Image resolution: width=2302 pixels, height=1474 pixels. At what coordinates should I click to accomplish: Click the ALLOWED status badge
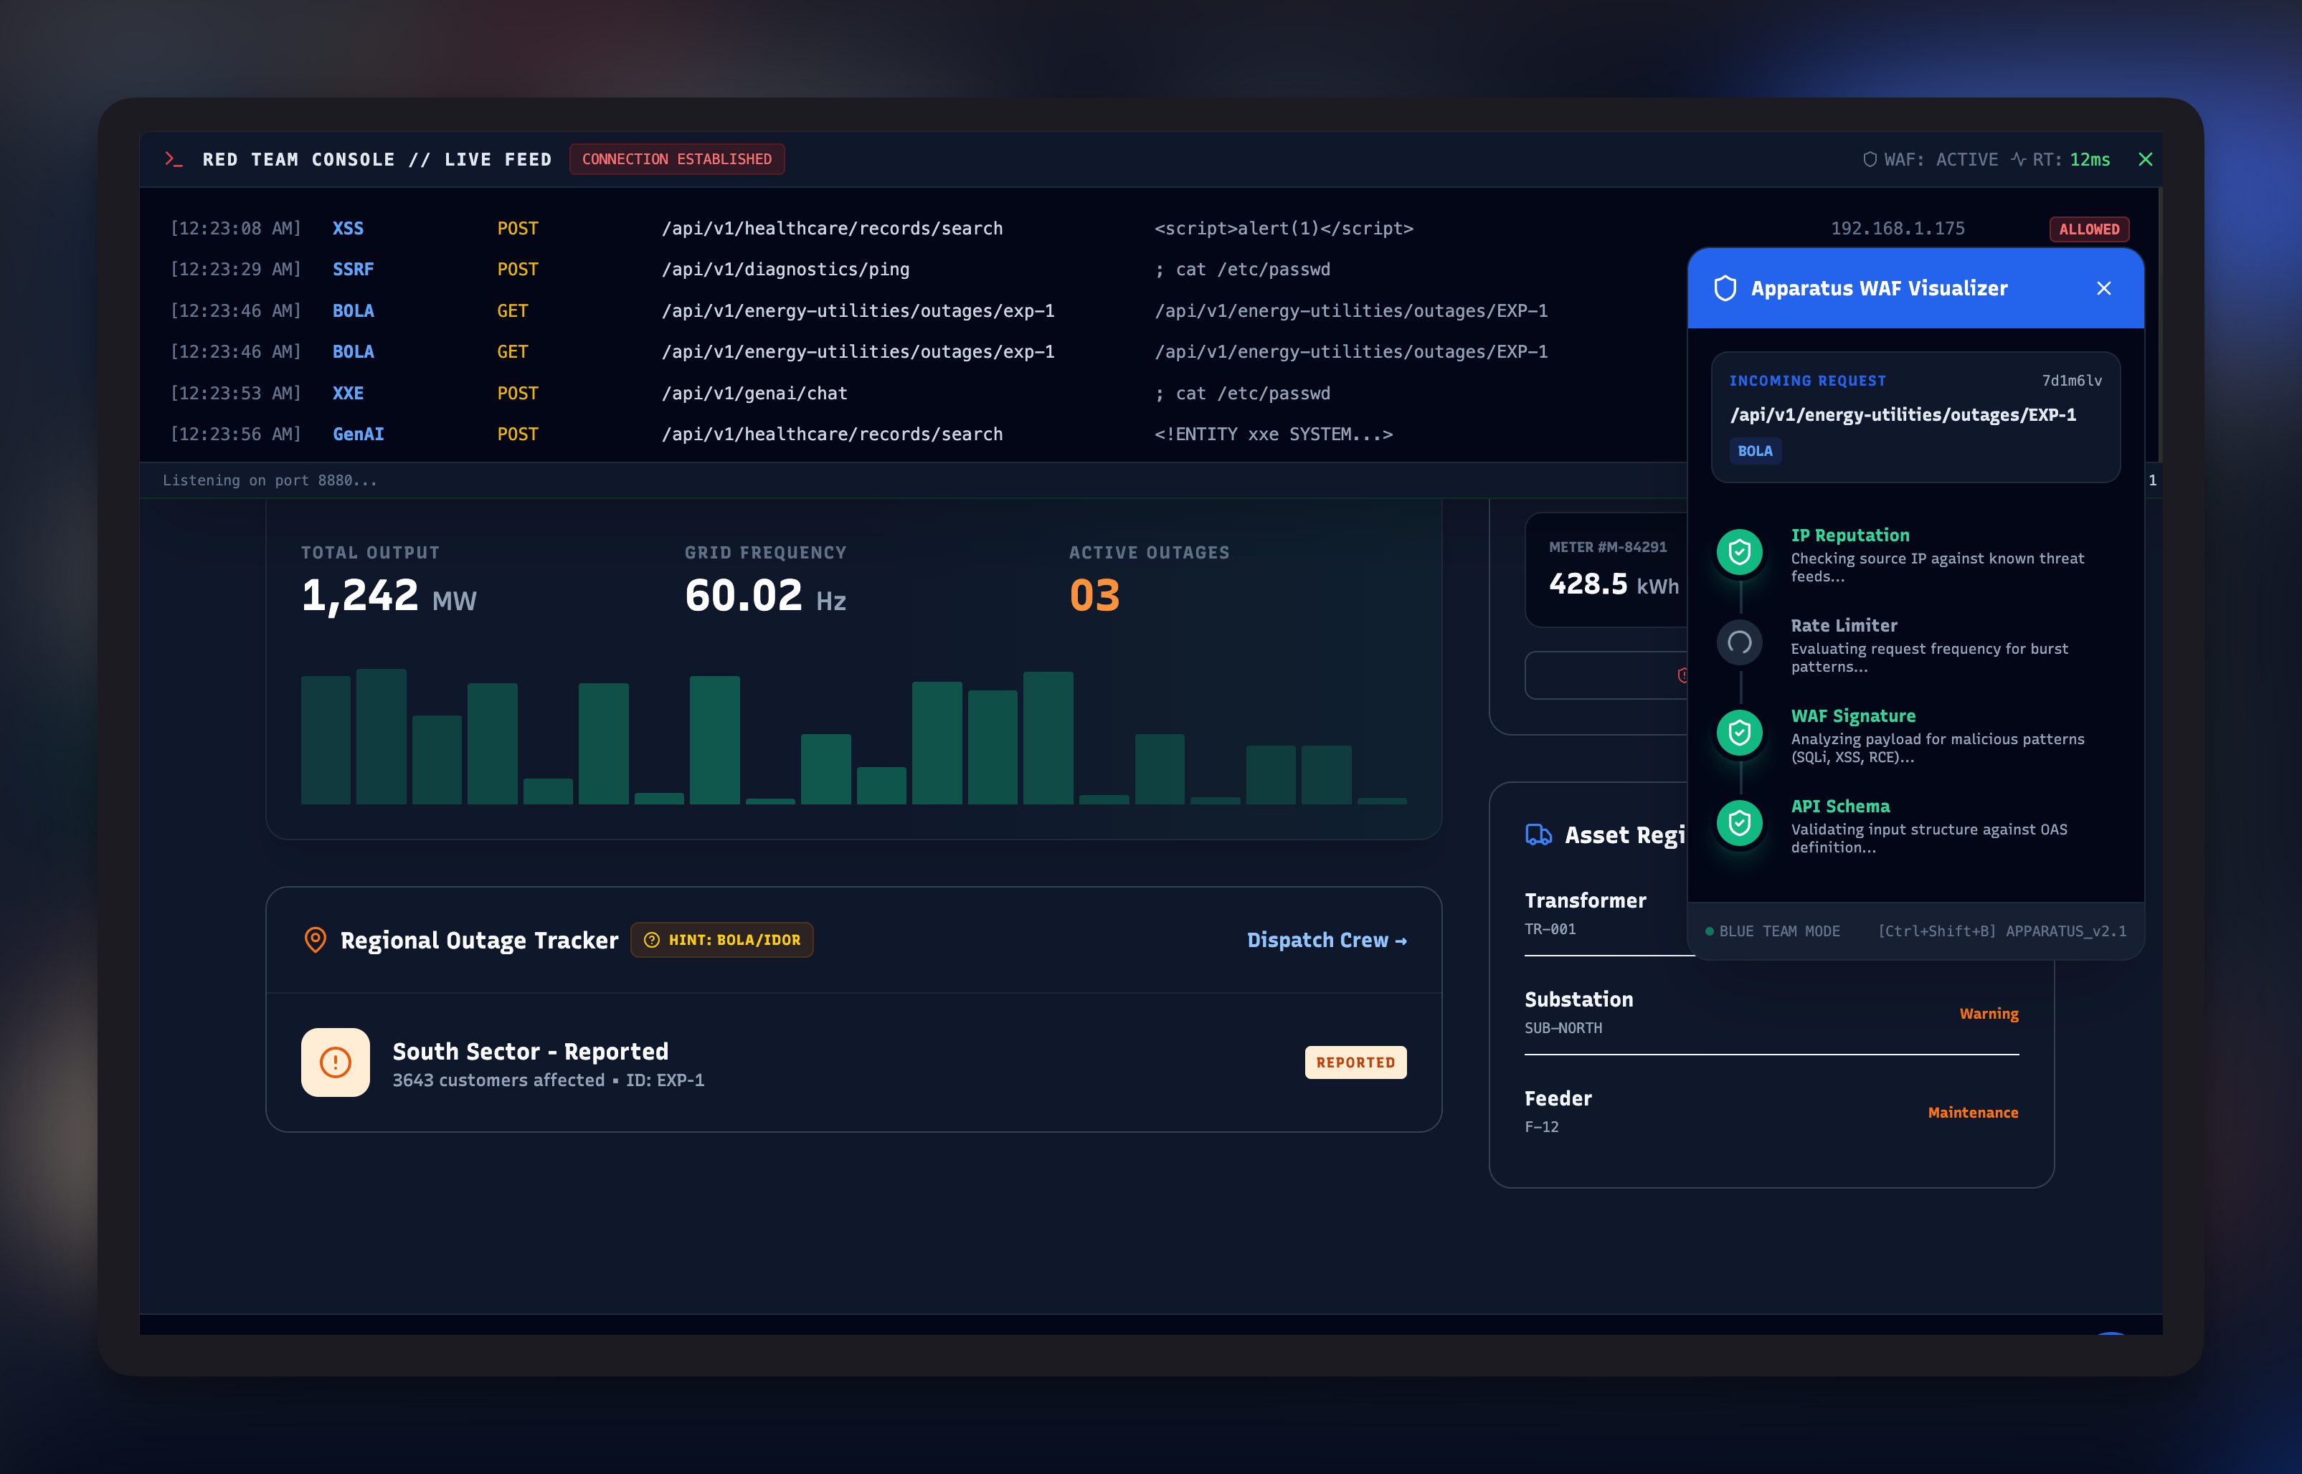[2088, 229]
